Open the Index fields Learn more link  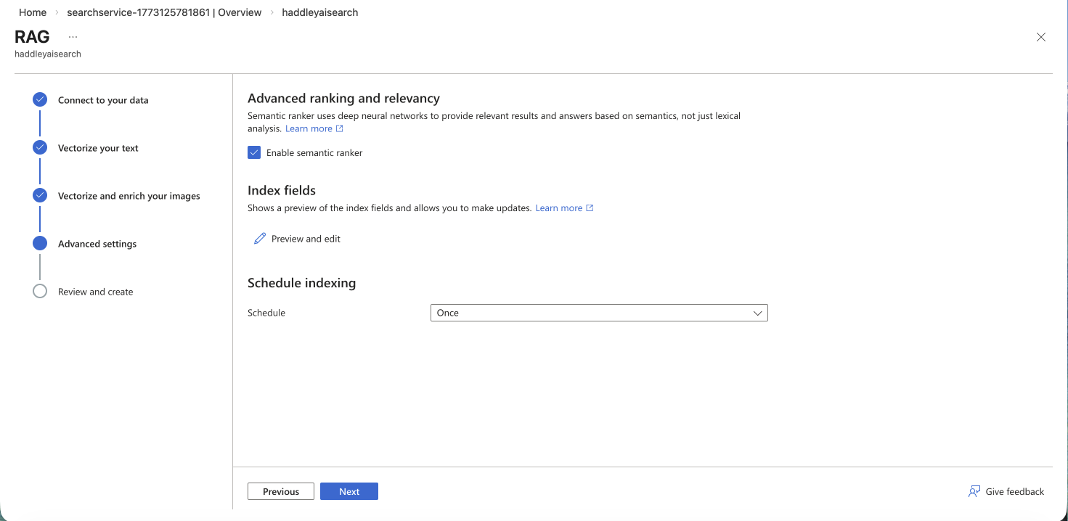559,208
